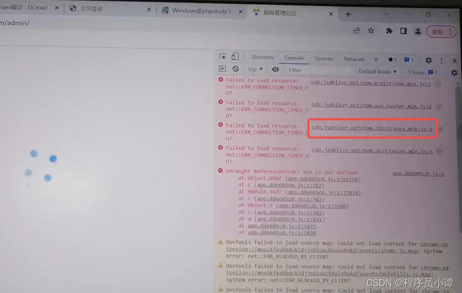The width and height of the screenshot is (462, 293).
Task: Bookmark this page with the star icon
Action: coord(371,31)
